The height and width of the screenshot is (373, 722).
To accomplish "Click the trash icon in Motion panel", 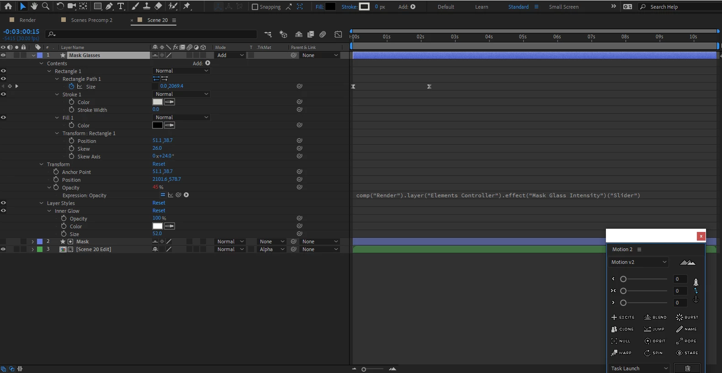I will point(687,368).
